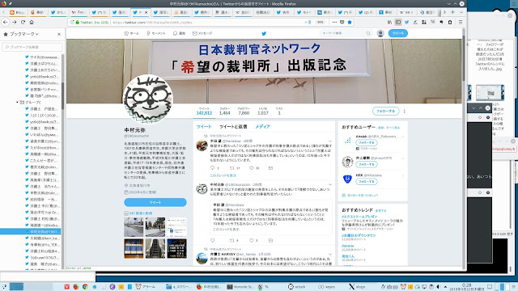The height and width of the screenshot is (291, 518).
Task: Click このスレッドを表示 under the first tweet
Action: (x=223, y=175)
